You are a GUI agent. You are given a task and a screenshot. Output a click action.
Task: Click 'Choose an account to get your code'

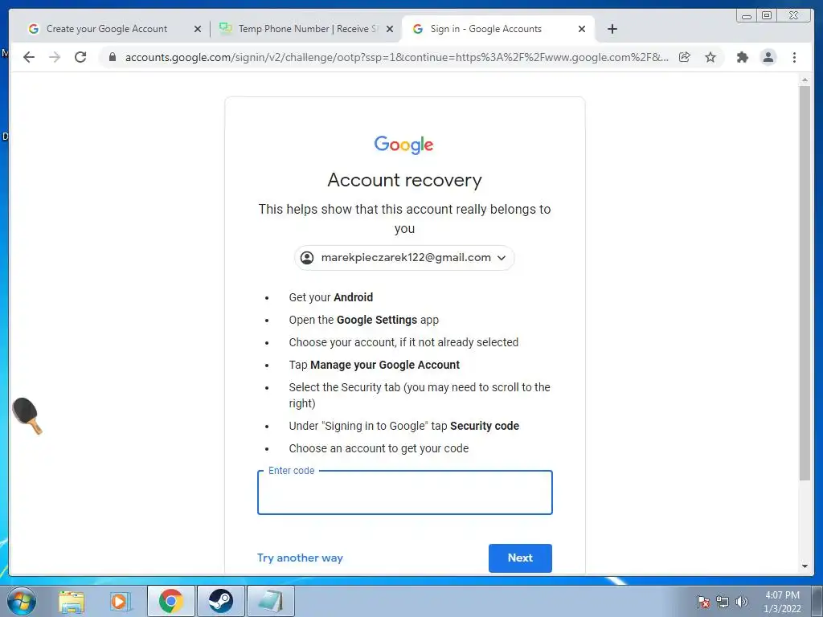pos(379,448)
